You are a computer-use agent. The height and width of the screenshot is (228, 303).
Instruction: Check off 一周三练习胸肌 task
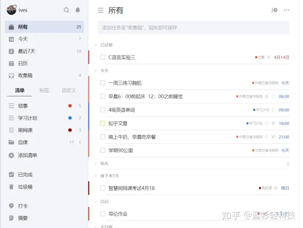pos(103,83)
